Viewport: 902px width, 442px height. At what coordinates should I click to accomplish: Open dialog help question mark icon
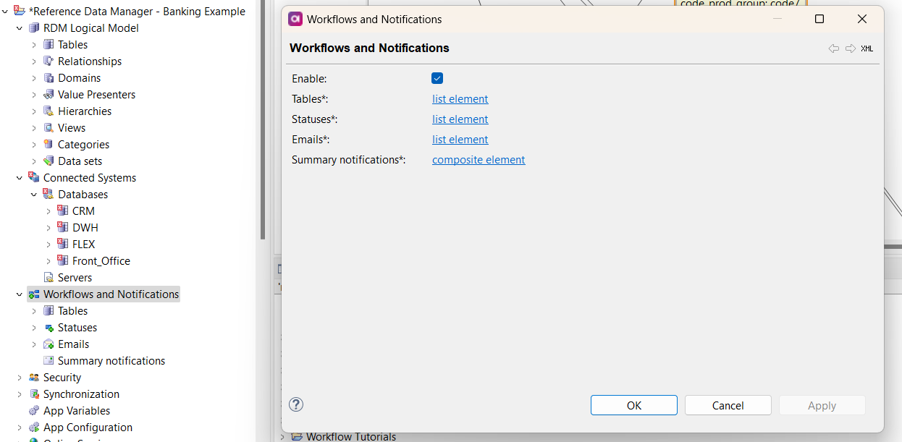tap(296, 404)
